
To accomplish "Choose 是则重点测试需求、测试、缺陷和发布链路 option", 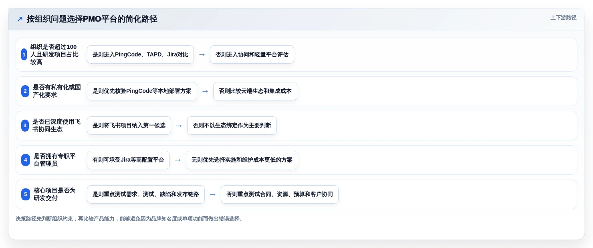I will click(x=146, y=194).
